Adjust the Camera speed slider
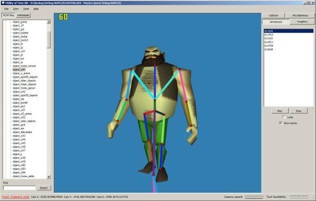The width and height of the screenshot is (316, 201). (254, 197)
